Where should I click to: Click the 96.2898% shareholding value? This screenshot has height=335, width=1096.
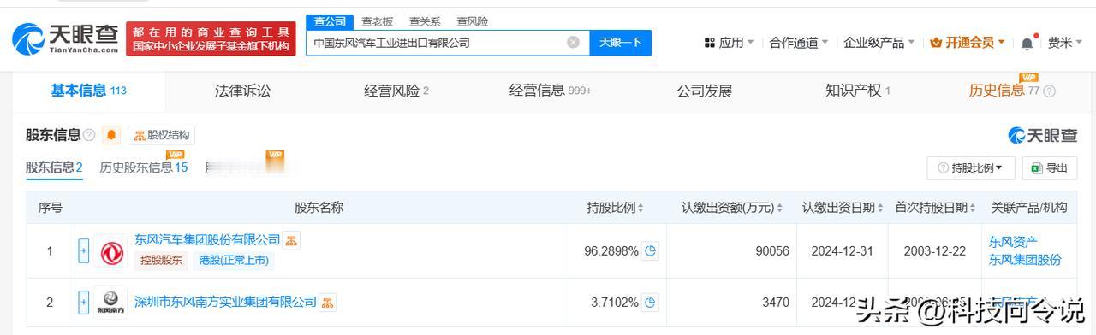(611, 251)
